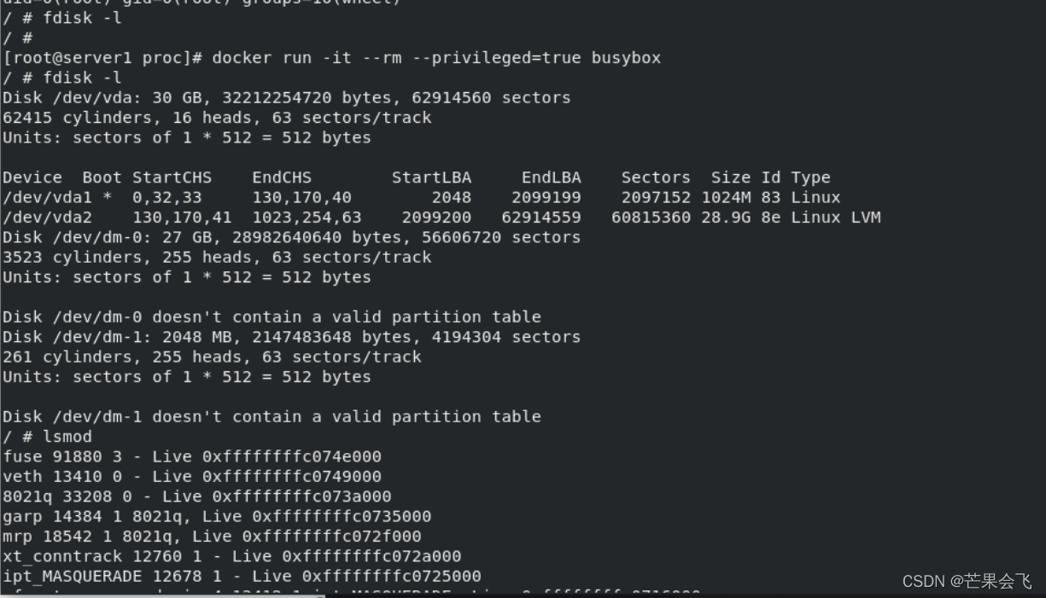The width and height of the screenshot is (1046, 598).
Task: Click the garp module line
Action: (217, 516)
